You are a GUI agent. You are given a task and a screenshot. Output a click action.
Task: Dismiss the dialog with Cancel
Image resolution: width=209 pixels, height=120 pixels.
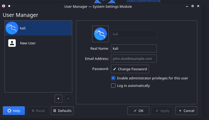(186, 111)
